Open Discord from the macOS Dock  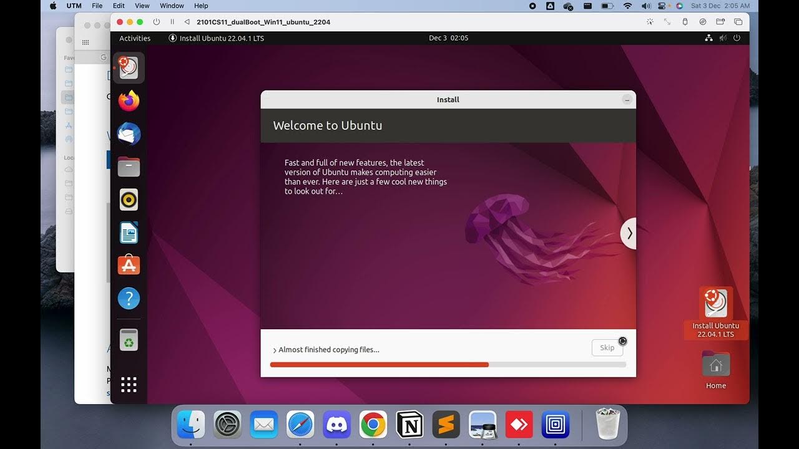[336, 425]
